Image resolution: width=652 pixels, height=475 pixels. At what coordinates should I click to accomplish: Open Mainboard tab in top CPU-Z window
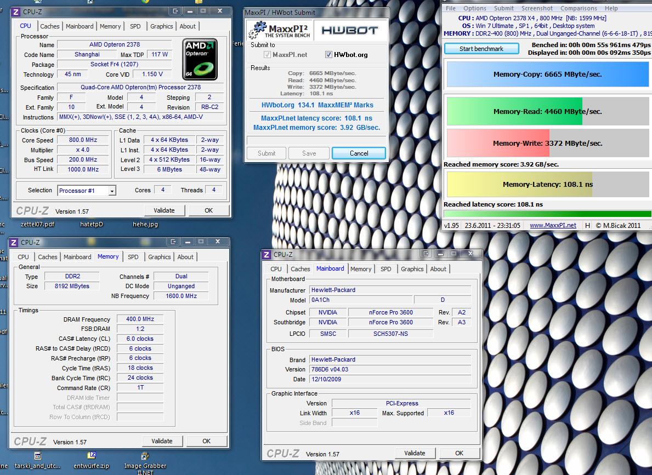80,26
